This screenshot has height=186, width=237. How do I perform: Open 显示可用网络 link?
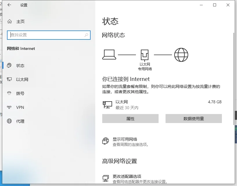pyautogui.click(x=125, y=139)
